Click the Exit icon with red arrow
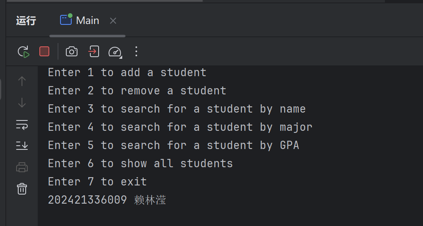This screenshot has height=226, width=423. (94, 51)
